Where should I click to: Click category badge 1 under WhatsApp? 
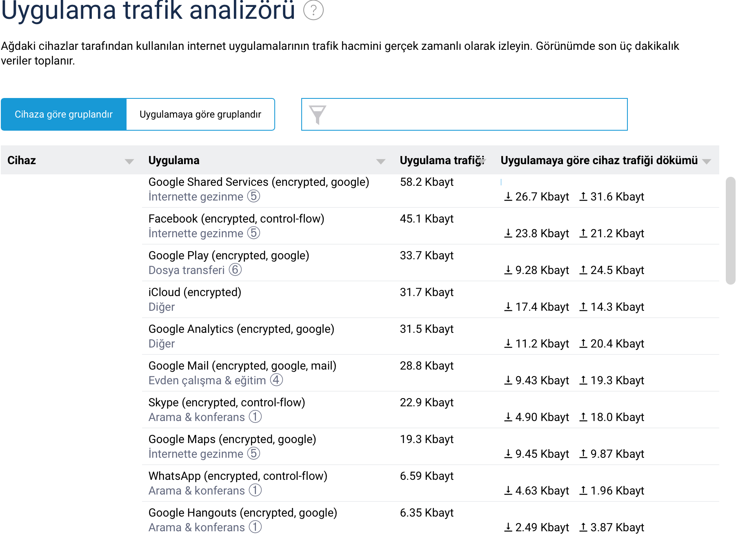[x=255, y=490]
